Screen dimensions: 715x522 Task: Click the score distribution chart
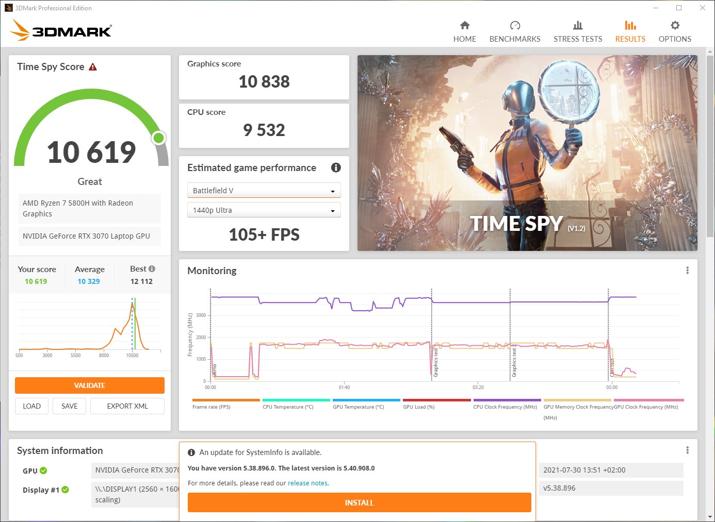click(90, 327)
